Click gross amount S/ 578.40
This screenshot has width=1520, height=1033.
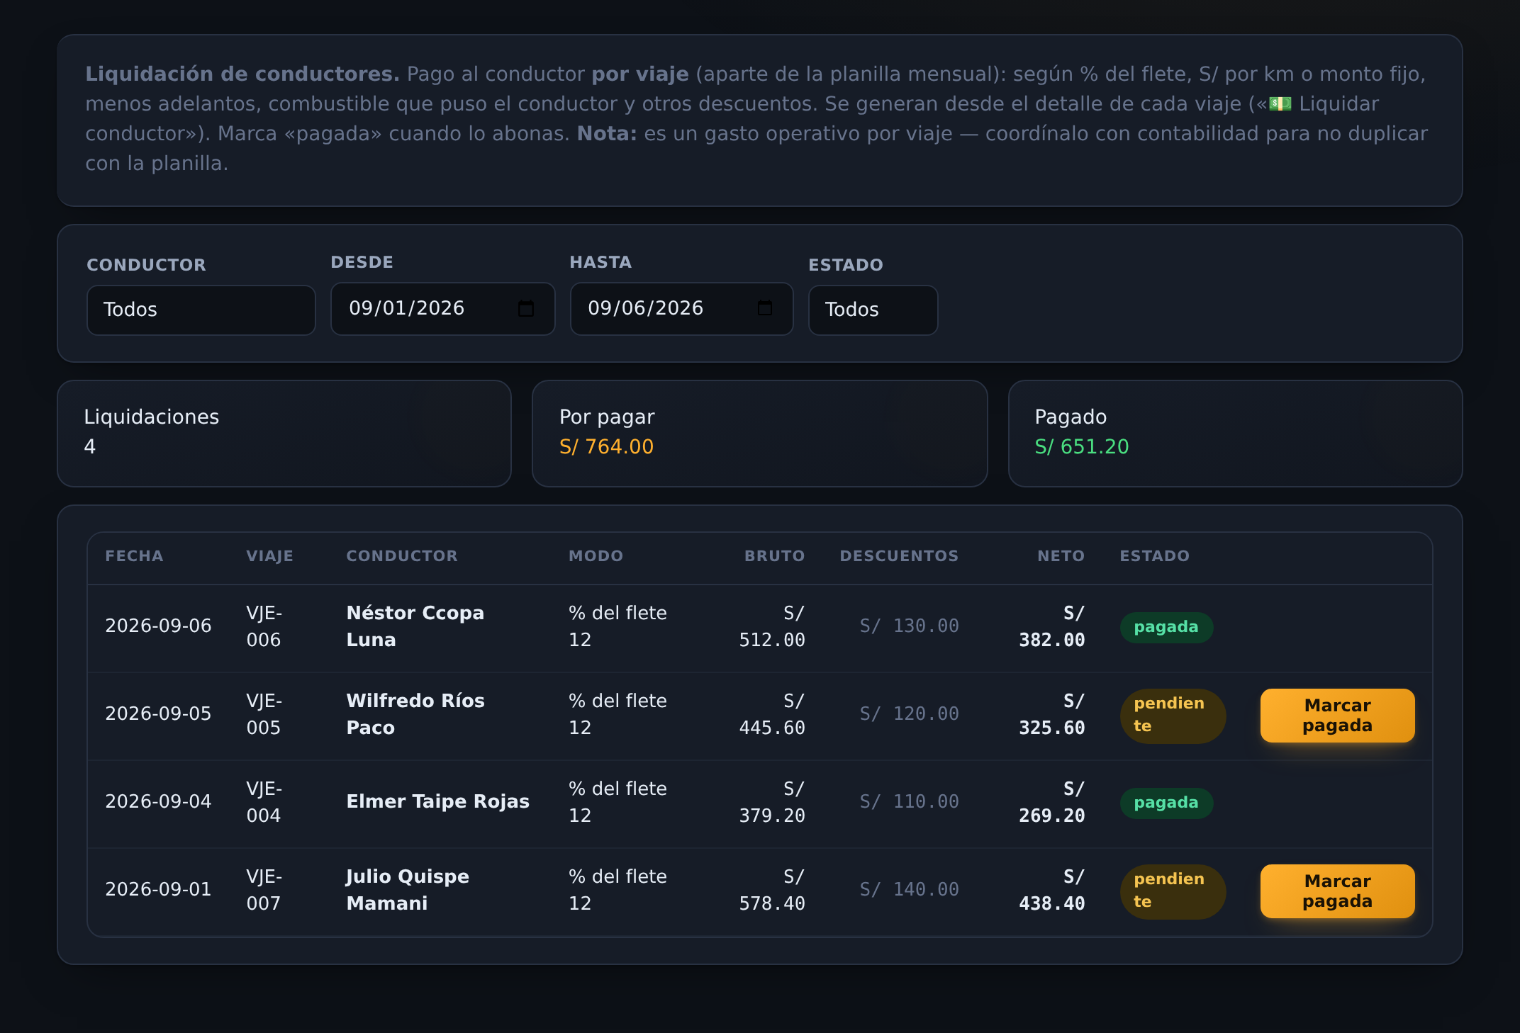(772, 890)
